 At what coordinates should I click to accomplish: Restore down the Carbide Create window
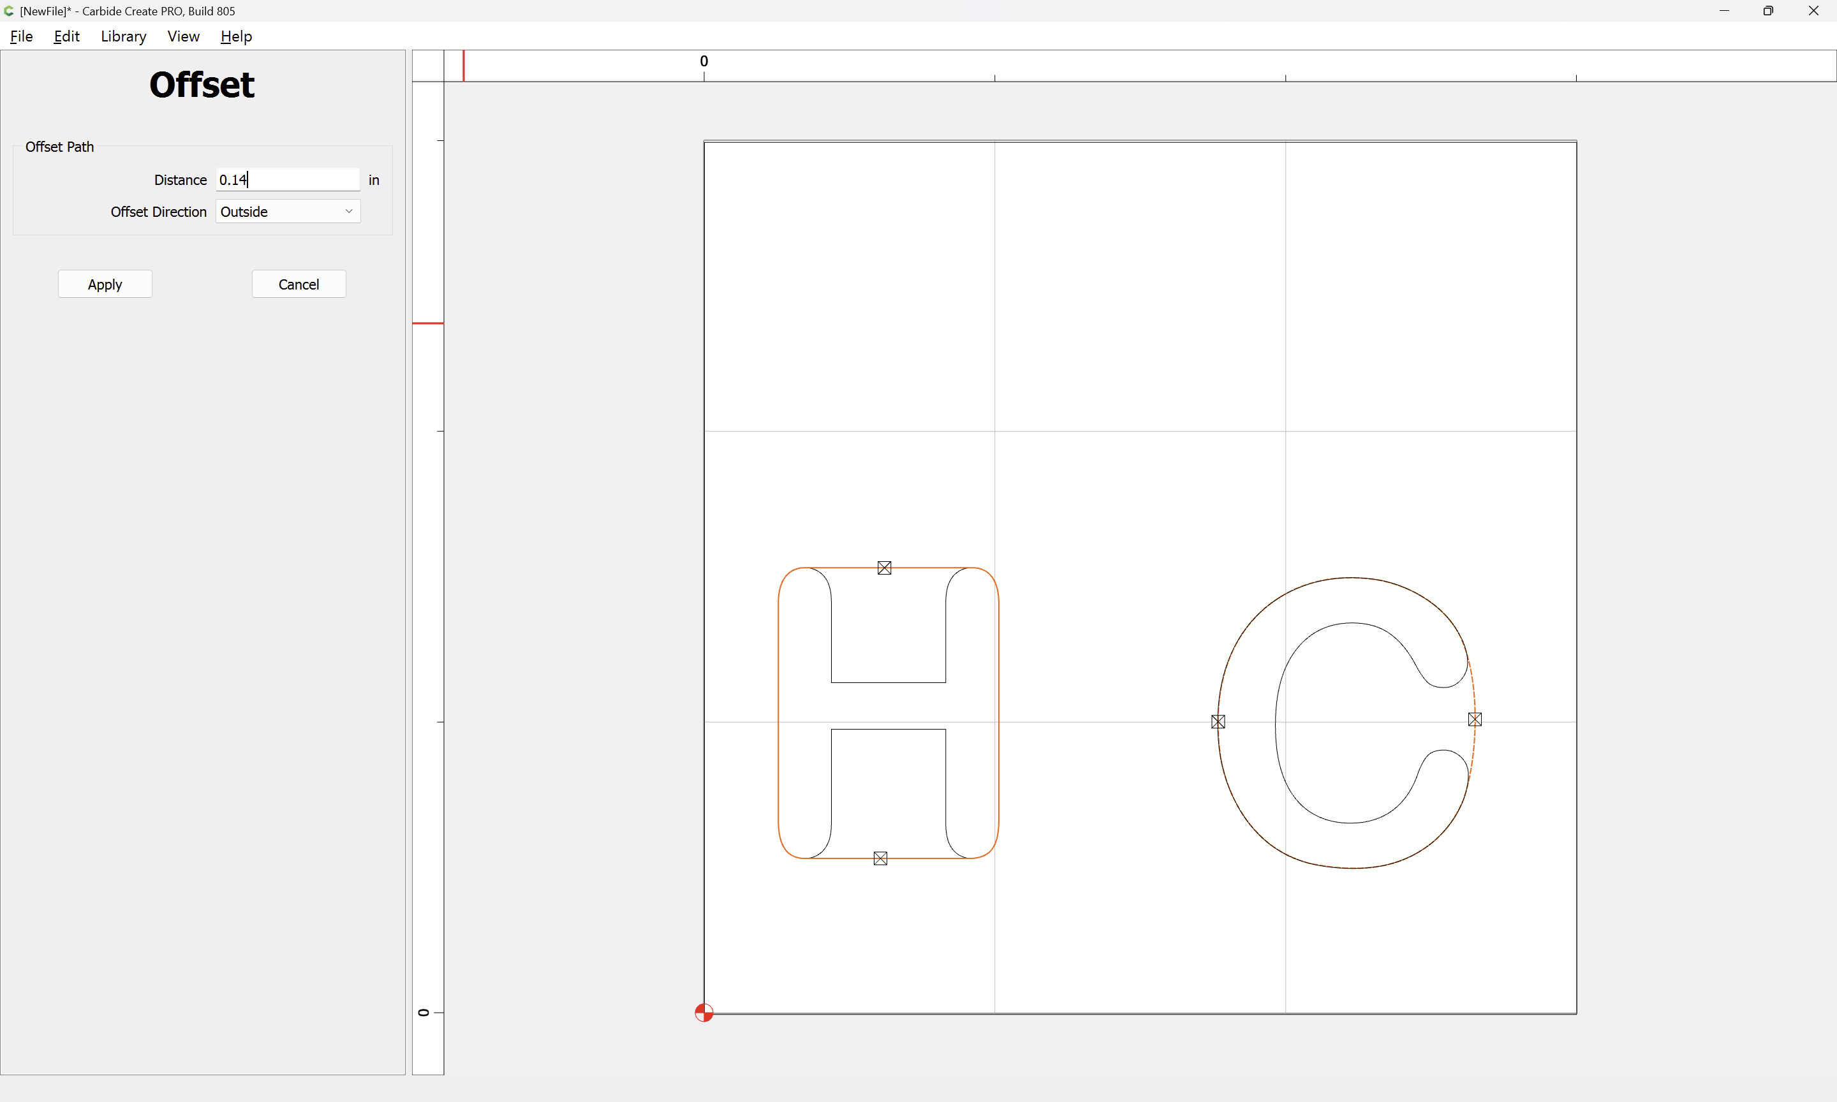[1769, 11]
